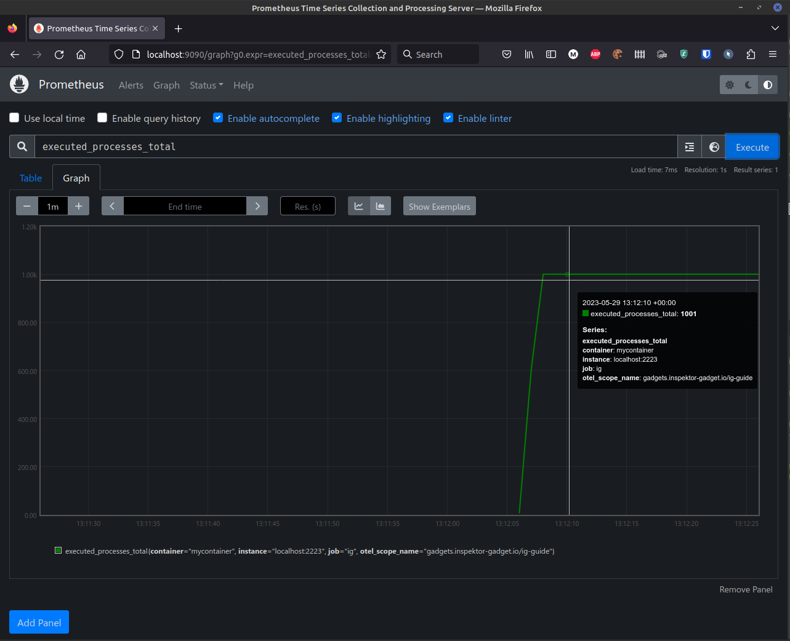Click the green legend swatch for executed_processes_total
This screenshot has width=790, height=641.
[x=58, y=551]
